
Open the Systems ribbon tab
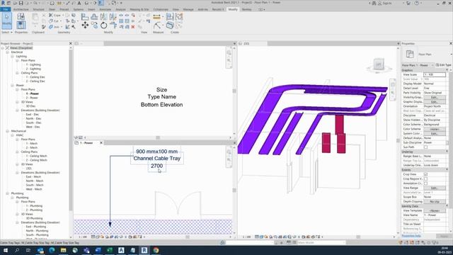tap(79, 9)
